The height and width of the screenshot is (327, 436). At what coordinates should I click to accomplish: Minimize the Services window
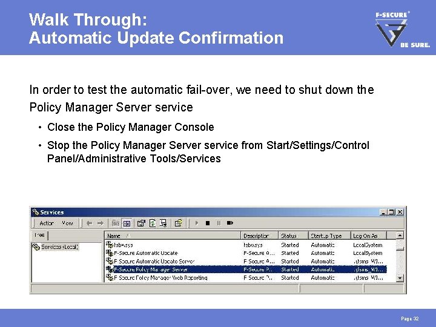(x=383, y=212)
